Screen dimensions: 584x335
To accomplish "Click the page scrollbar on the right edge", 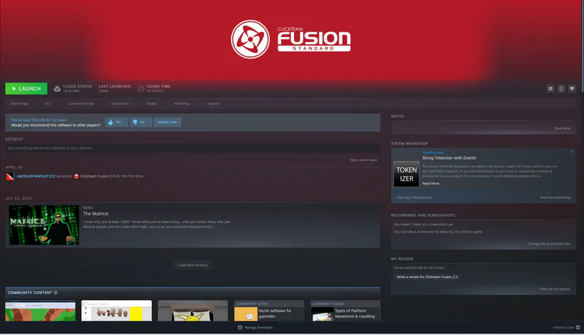I will [x=582, y=45].
